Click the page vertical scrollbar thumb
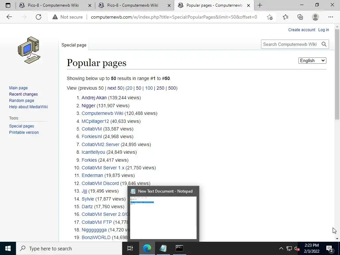Viewport: 340px width, 255px height. 337,74
